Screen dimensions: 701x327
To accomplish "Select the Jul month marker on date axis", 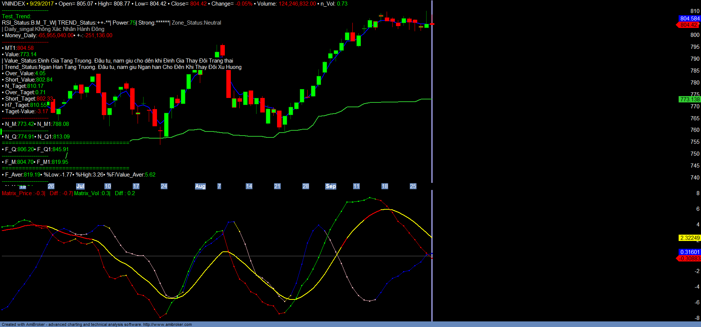I will coord(80,186).
